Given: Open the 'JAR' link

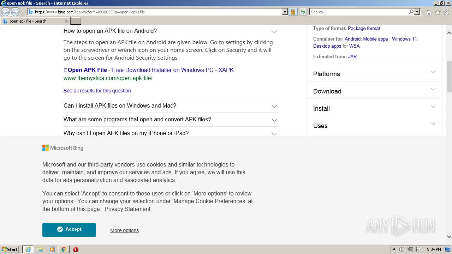Looking at the screenshot, I should [x=352, y=56].
